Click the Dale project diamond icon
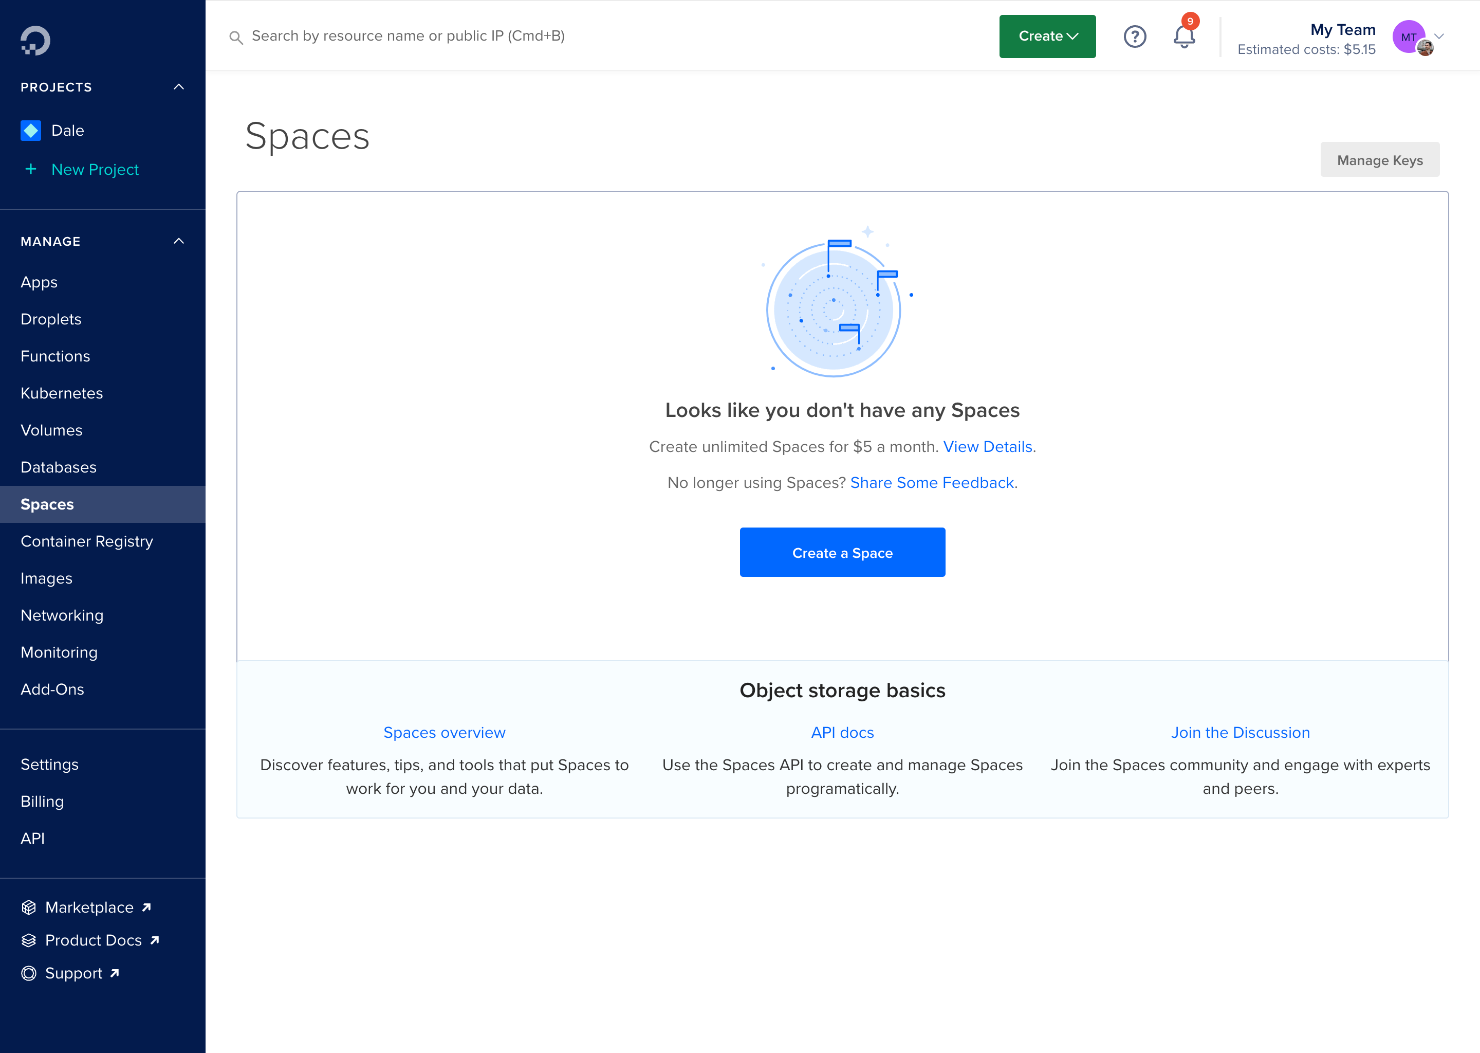1480x1053 pixels. [x=30, y=130]
